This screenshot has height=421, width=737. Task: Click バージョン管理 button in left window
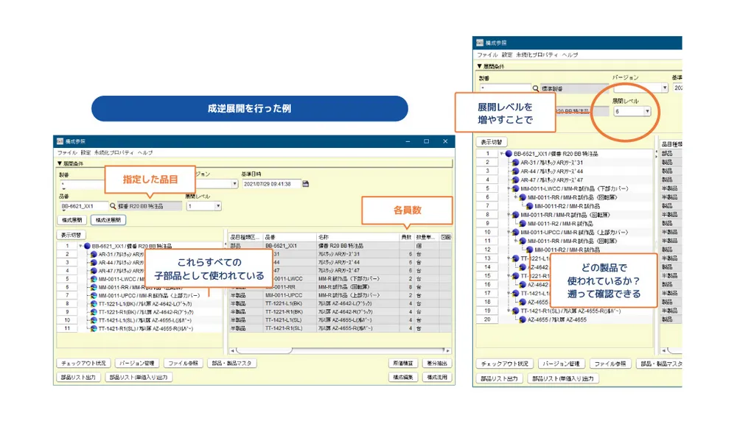point(137,364)
